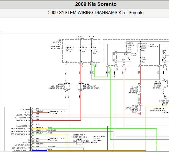Click the yellow-wire arrow to Interior Lights System from ILL(-)
The height and width of the screenshot is (152, 169).
(x=49, y=140)
